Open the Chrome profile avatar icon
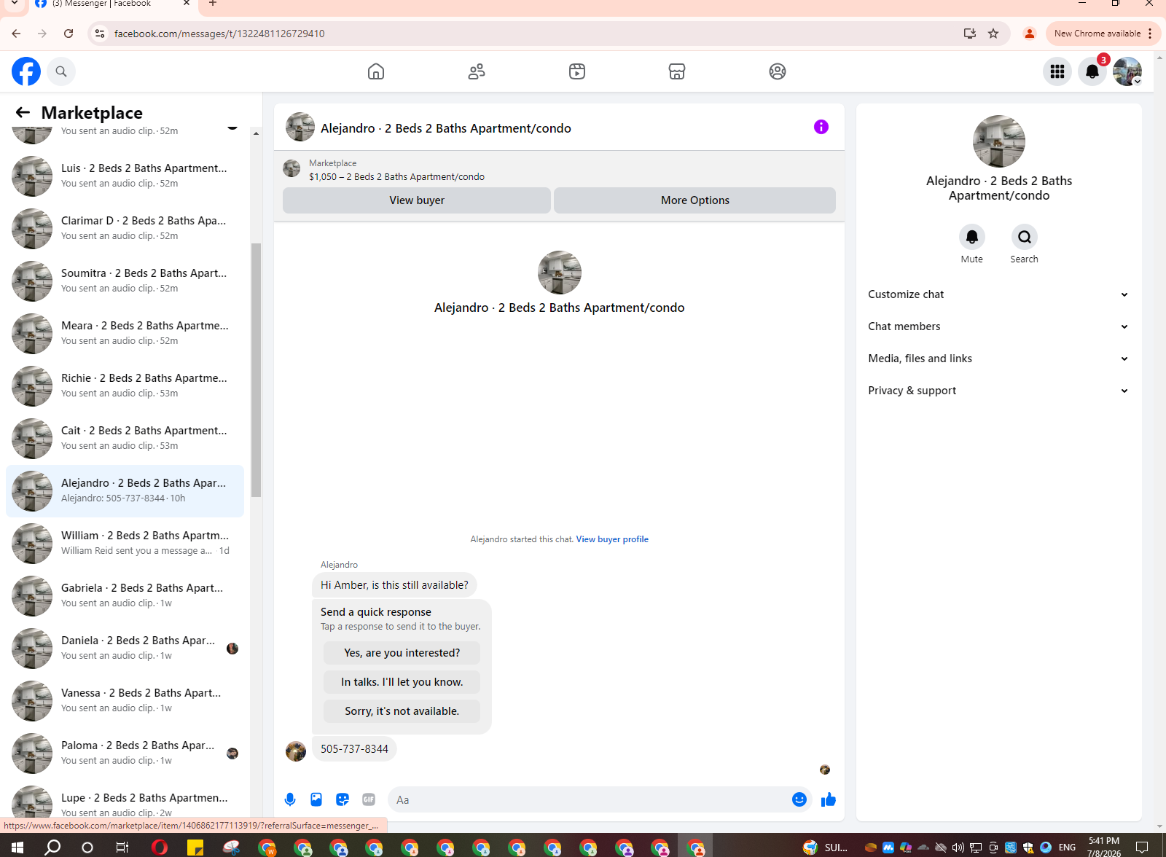 (1030, 34)
